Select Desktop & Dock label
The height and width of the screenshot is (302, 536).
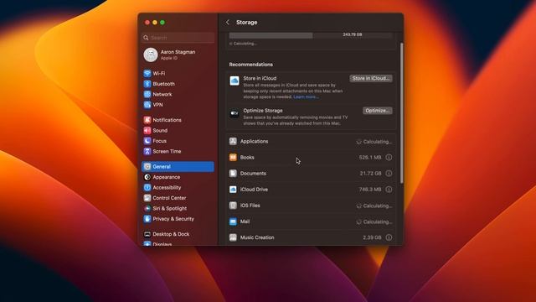(171, 234)
